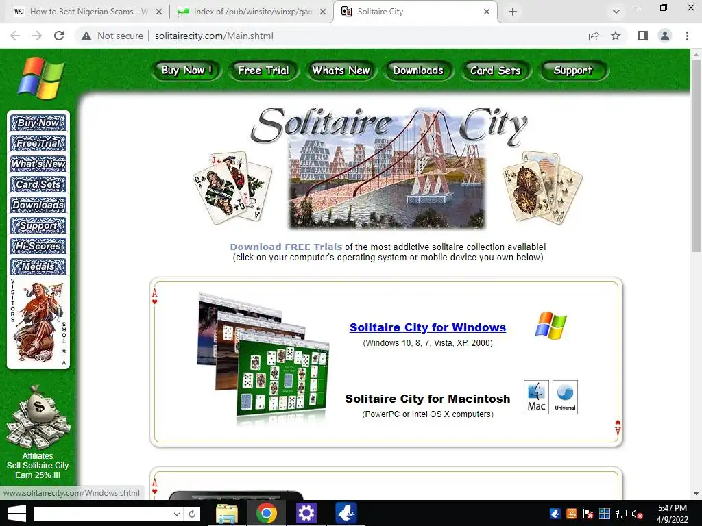The width and height of the screenshot is (702, 526).
Task: Reload the current page
Action: coord(59,36)
